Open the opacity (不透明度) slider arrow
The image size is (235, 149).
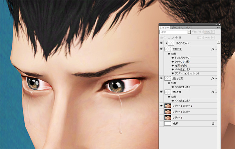coord(213,32)
